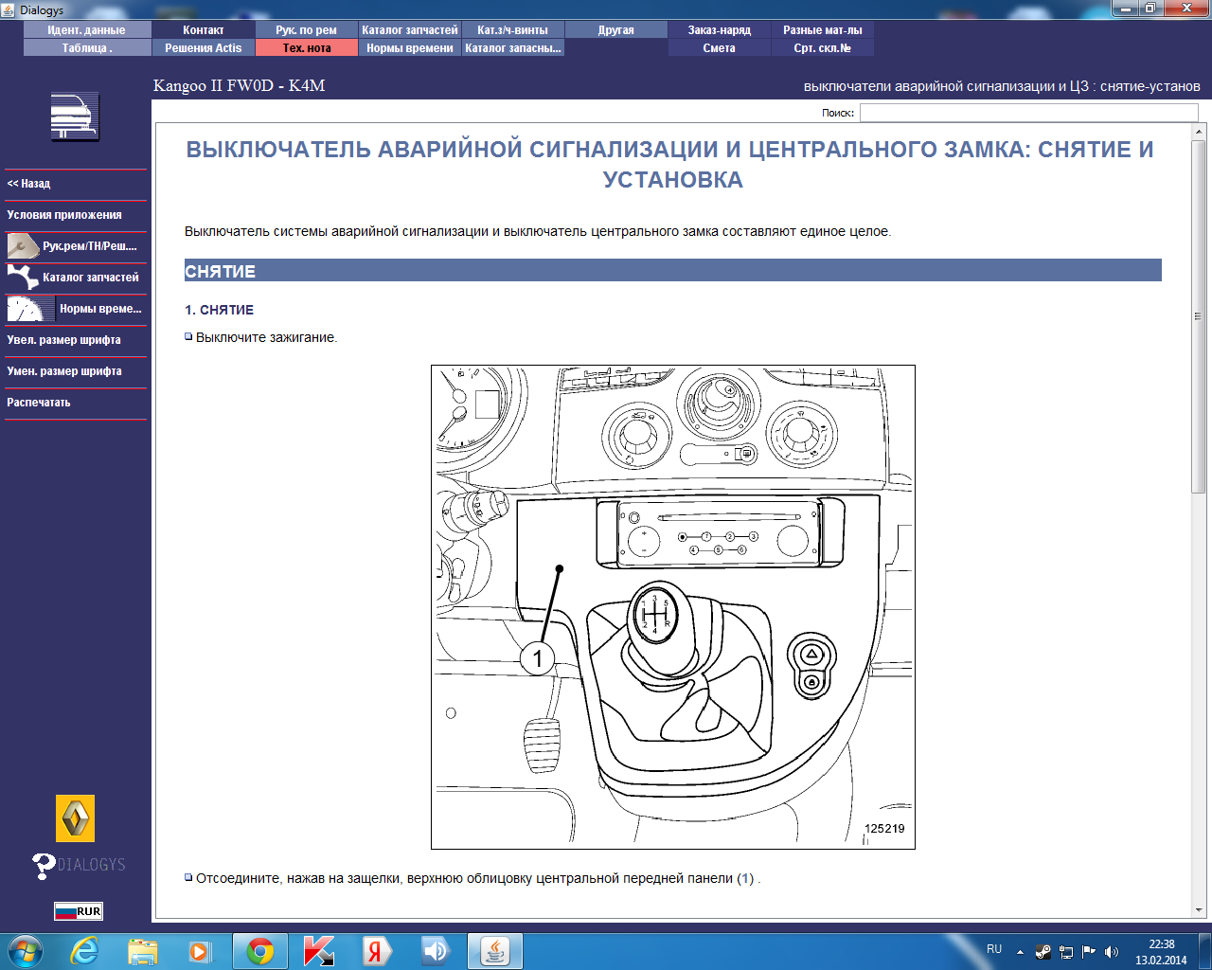
Task: Click the blue СНЯТИЕ section header bar
Action: click(x=673, y=271)
